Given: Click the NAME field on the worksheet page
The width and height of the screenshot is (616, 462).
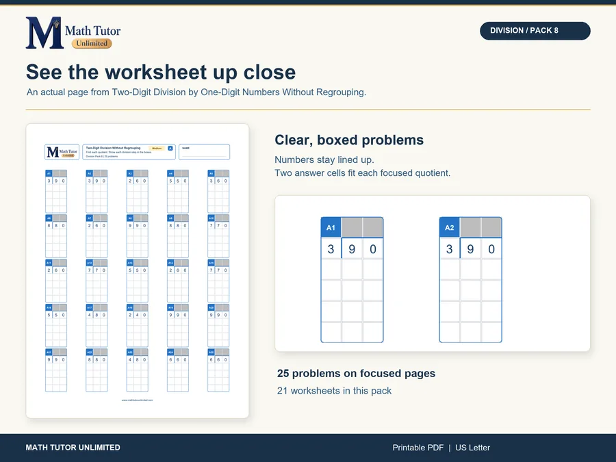Looking at the screenshot, I should [x=204, y=152].
